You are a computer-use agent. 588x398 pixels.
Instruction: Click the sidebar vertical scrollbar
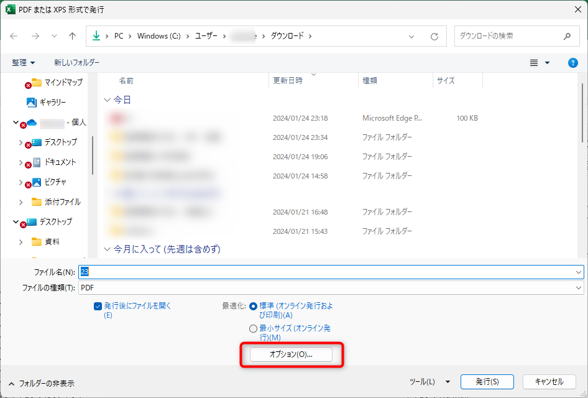92,155
